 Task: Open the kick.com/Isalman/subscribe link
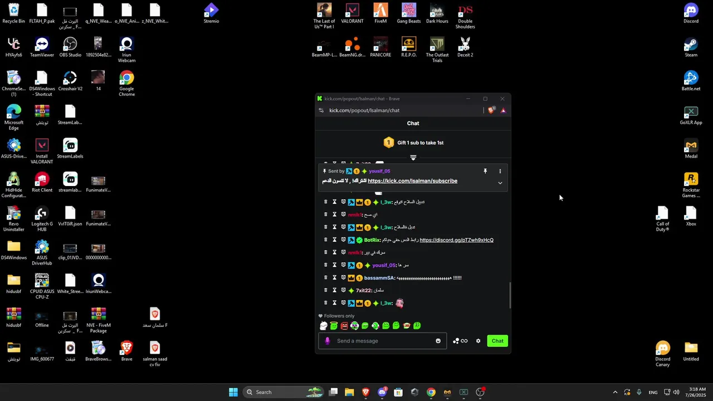pos(412,181)
